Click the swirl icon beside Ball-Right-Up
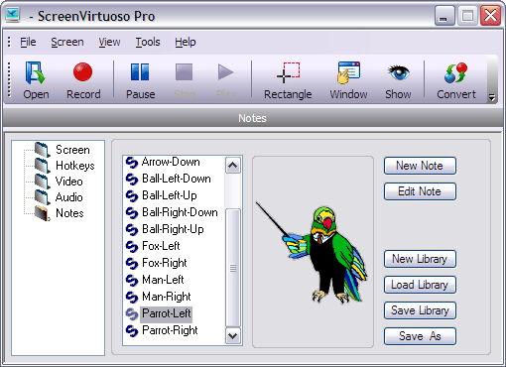This screenshot has height=367, width=506. [132, 230]
